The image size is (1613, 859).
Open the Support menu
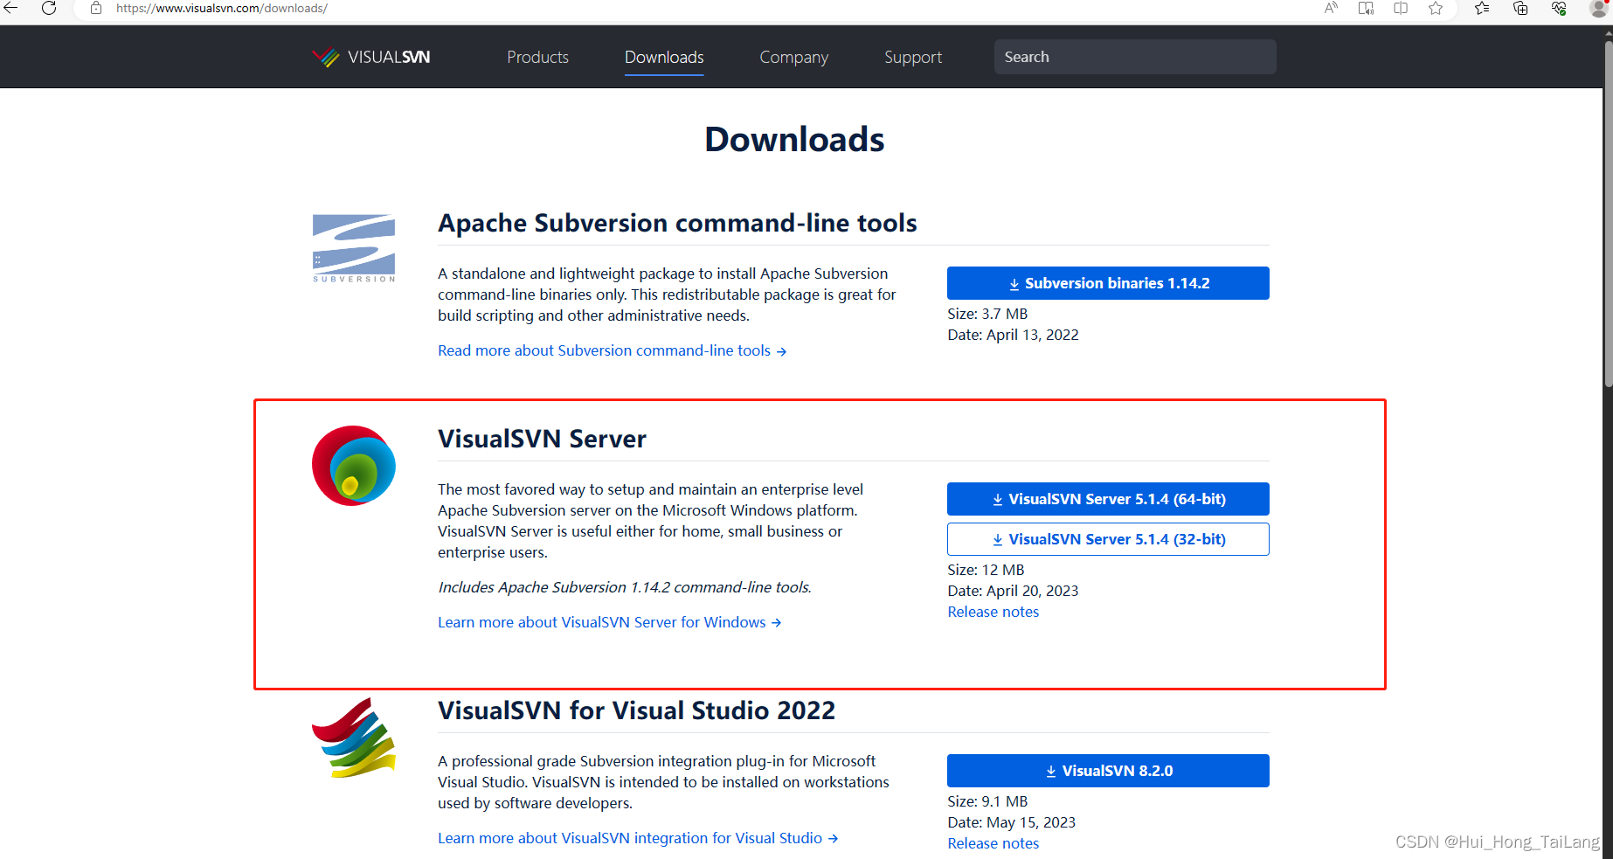[913, 57]
